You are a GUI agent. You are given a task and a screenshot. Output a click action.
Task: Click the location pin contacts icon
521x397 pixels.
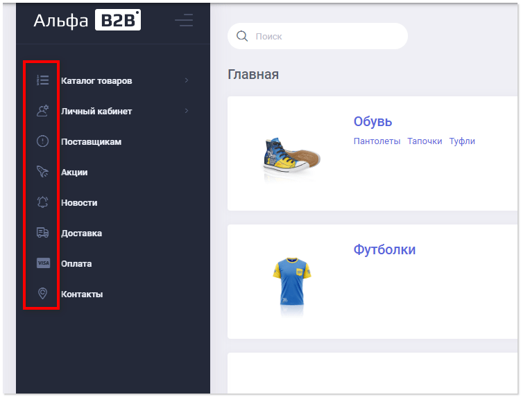click(x=42, y=294)
